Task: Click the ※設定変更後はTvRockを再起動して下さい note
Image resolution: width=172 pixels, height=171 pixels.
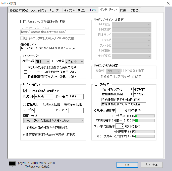Action: [49, 134]
